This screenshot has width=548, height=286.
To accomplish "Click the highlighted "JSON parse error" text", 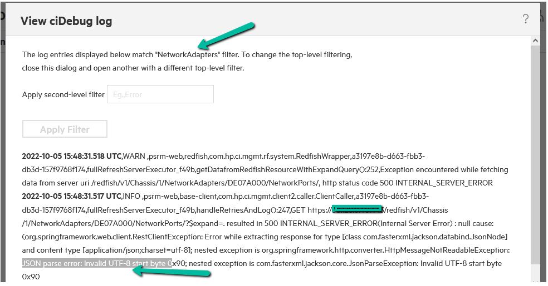I will [x=96, y=263].
